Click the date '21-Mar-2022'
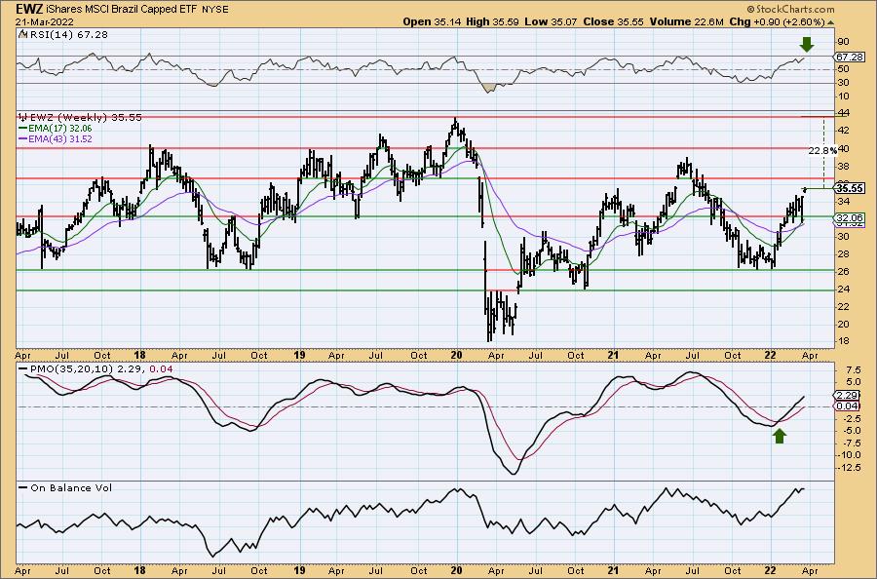 coord(43,22)
